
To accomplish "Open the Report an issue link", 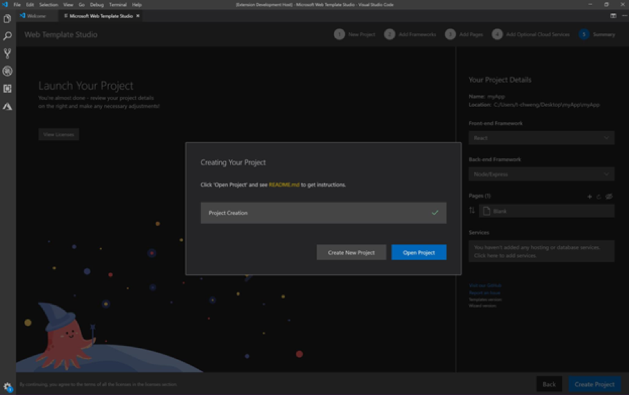I will point(484,293).
